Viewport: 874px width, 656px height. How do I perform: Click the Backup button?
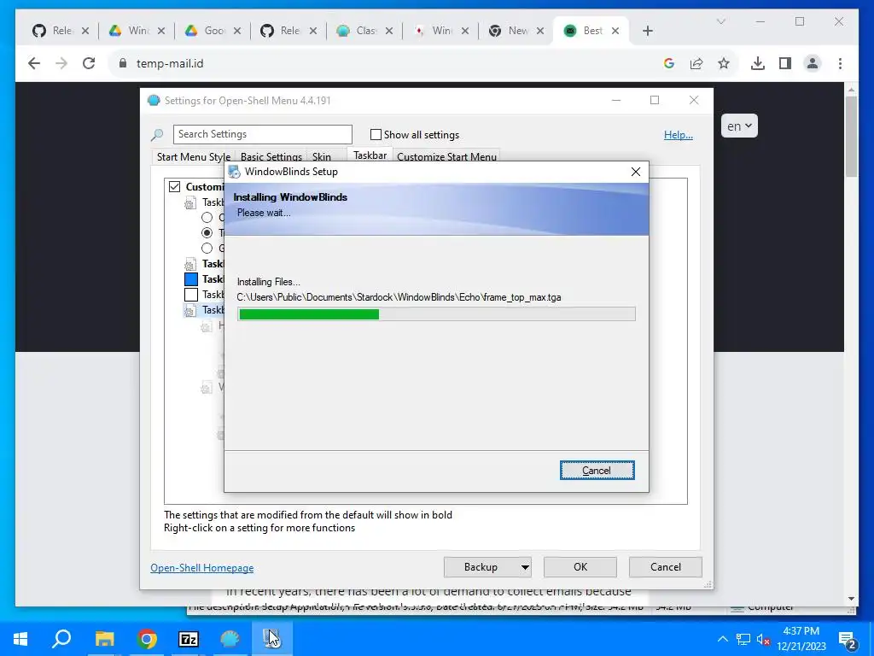click(x=481, y=567)
